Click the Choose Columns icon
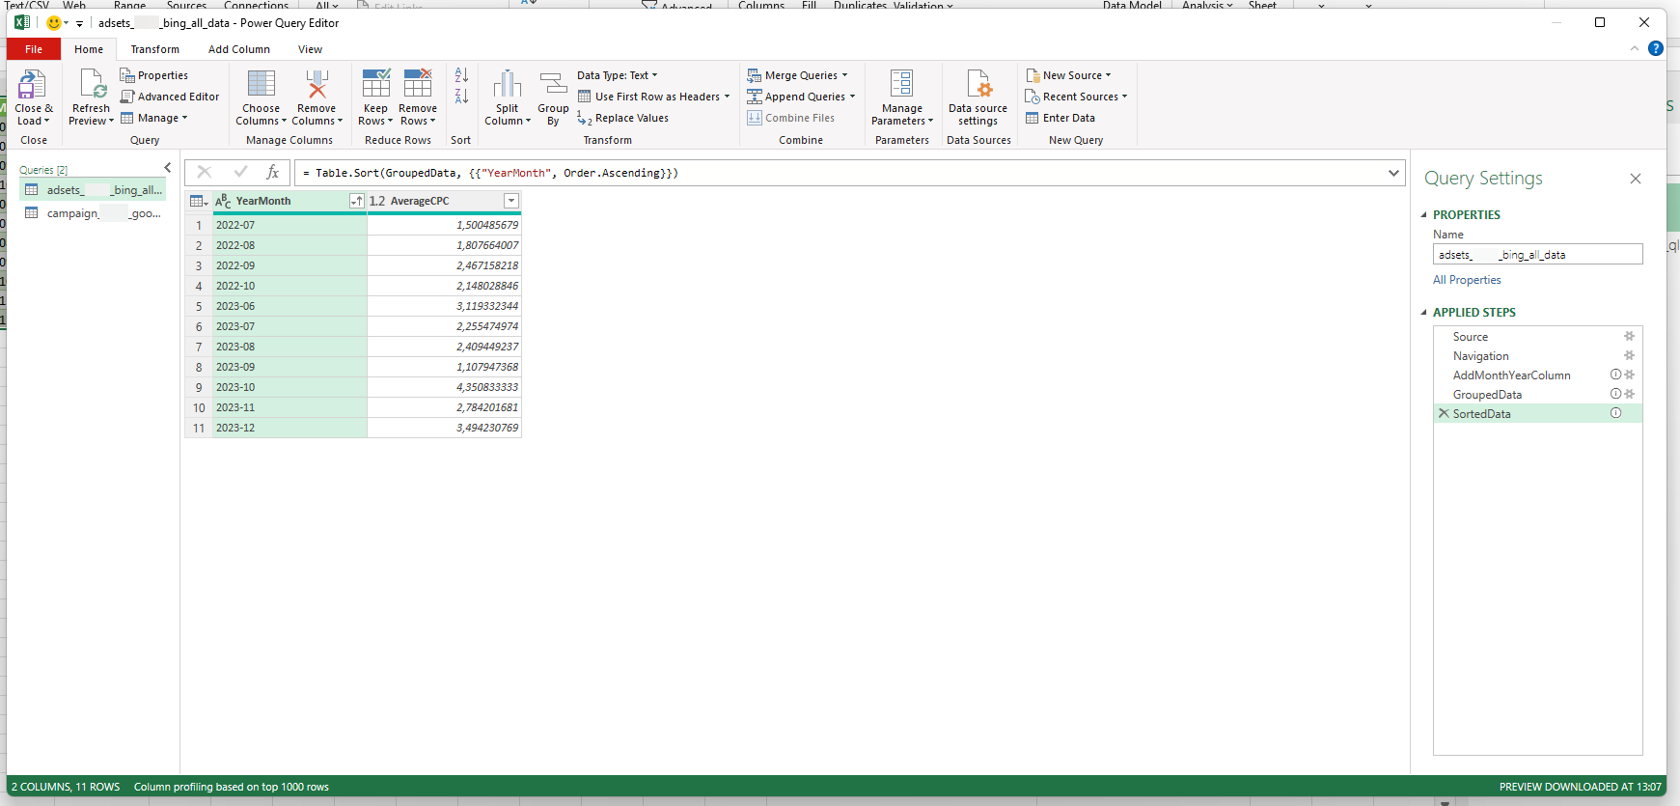Screen dimensions: 1680x806 (x=261, y=86)
